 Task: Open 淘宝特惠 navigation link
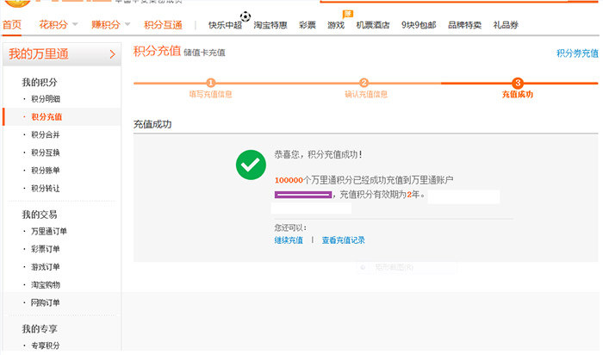tap(270, 25)
